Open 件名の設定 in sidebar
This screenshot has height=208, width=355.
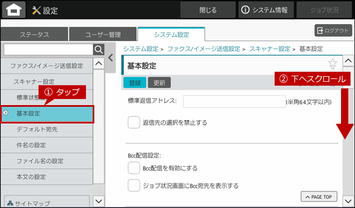47,145
